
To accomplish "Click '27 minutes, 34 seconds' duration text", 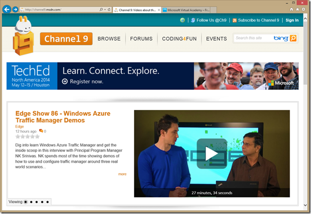I will [212, 193].
